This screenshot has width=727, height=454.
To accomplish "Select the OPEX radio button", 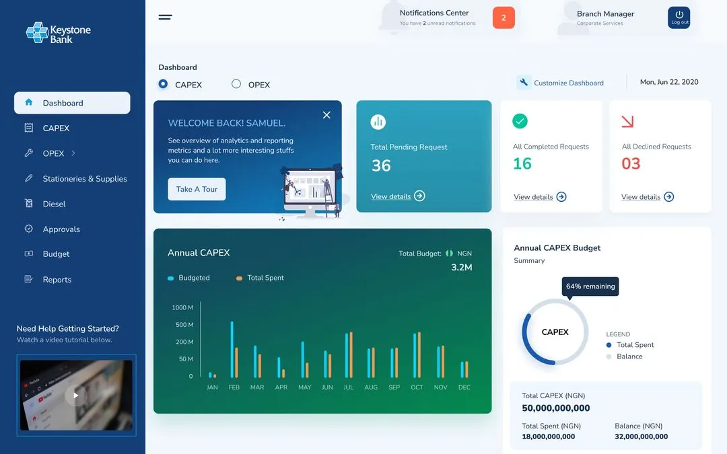I will tap(236, 84).
